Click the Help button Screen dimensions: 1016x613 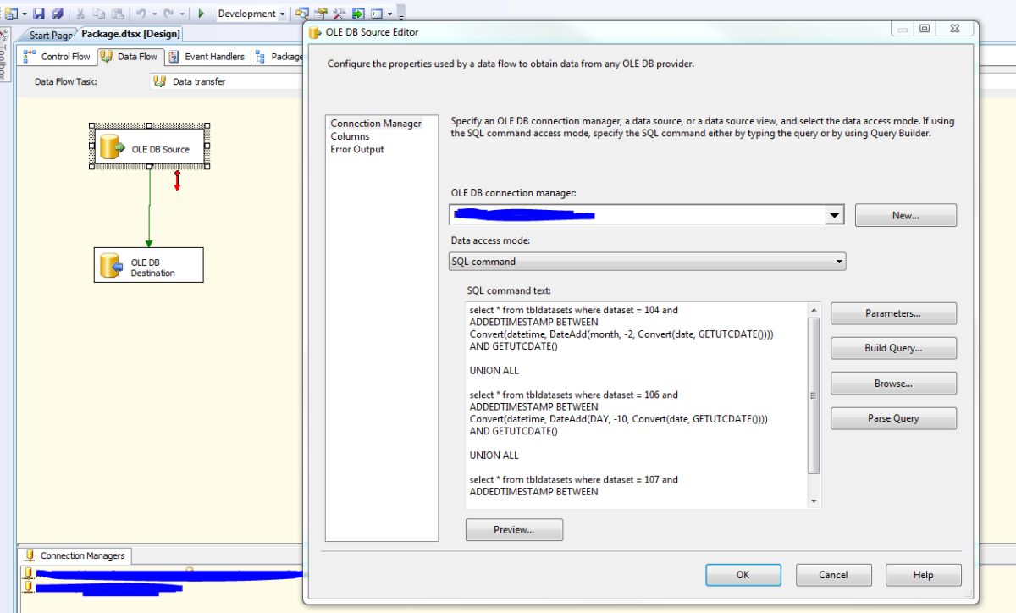(x=923, y=575)
